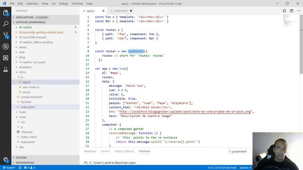
Task: Synchronize changes via status bar sync icon
Action: [x=20, y=168]
